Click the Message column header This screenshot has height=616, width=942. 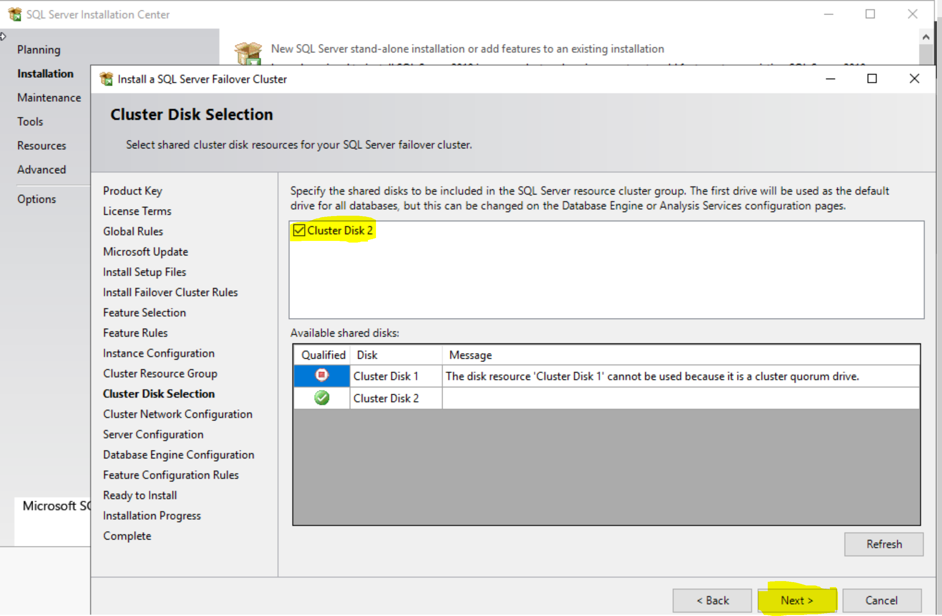681,355
